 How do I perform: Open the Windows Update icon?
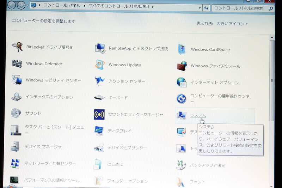pos(100,65)
